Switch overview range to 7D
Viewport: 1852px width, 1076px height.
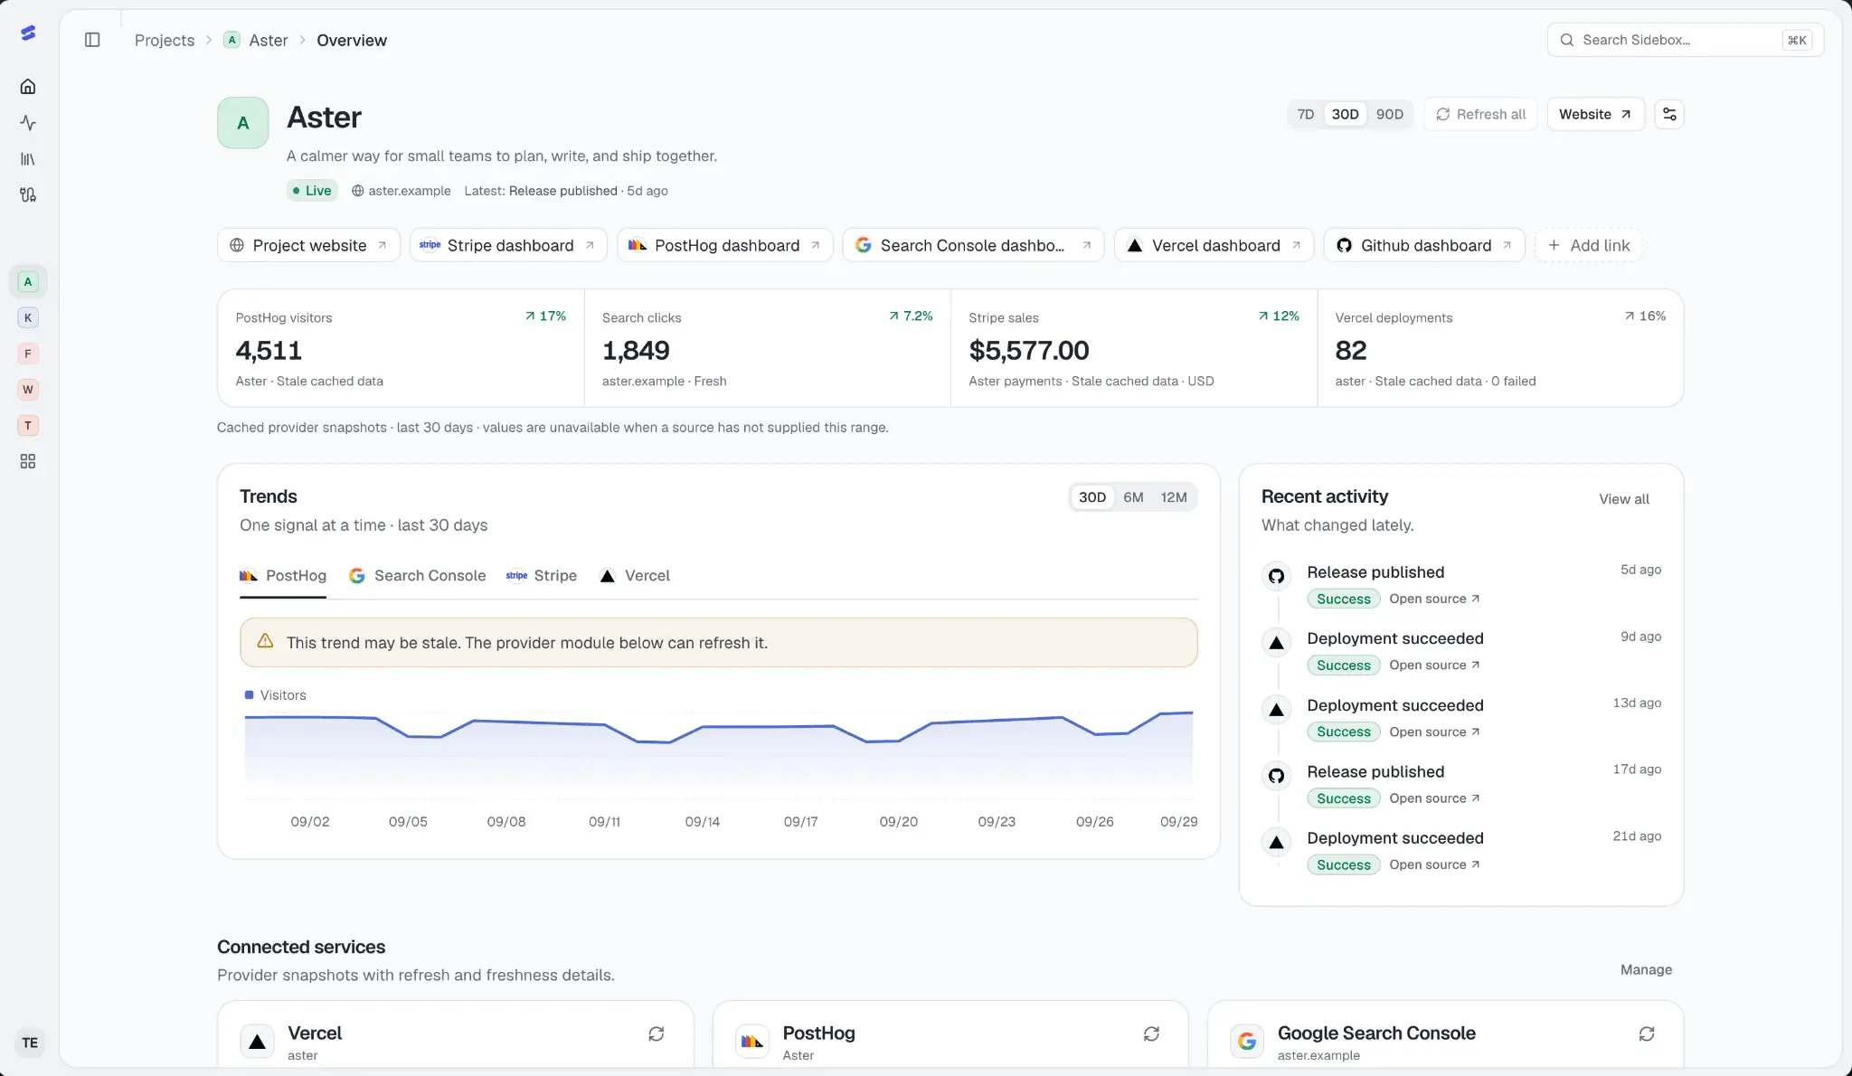tap(1306, 115)
